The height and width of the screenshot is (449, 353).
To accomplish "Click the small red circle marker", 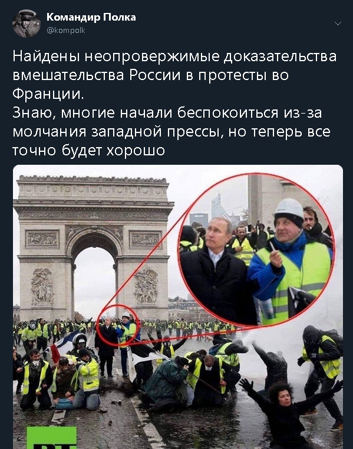I will [x=118, y=326].
